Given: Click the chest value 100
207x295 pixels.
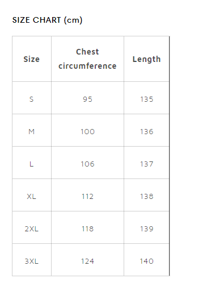Looking at the screenshot, I should (87, 132).
